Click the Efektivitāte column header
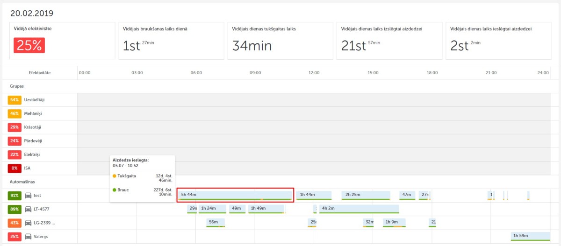 40,73
